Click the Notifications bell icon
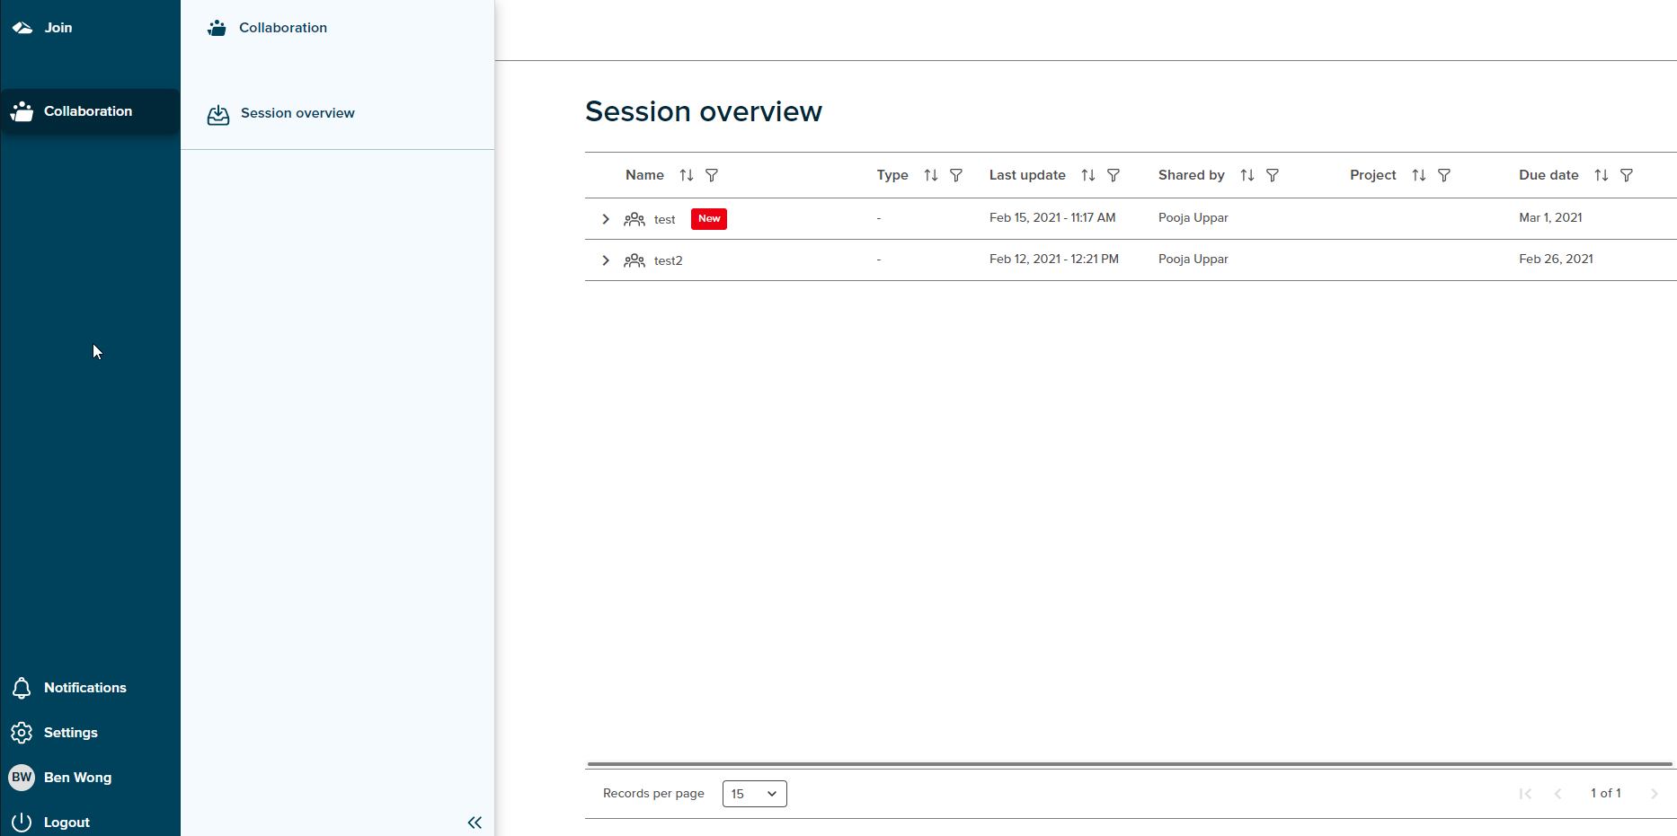The width and height of the screenshot is (1677, 836). (22, 688)
